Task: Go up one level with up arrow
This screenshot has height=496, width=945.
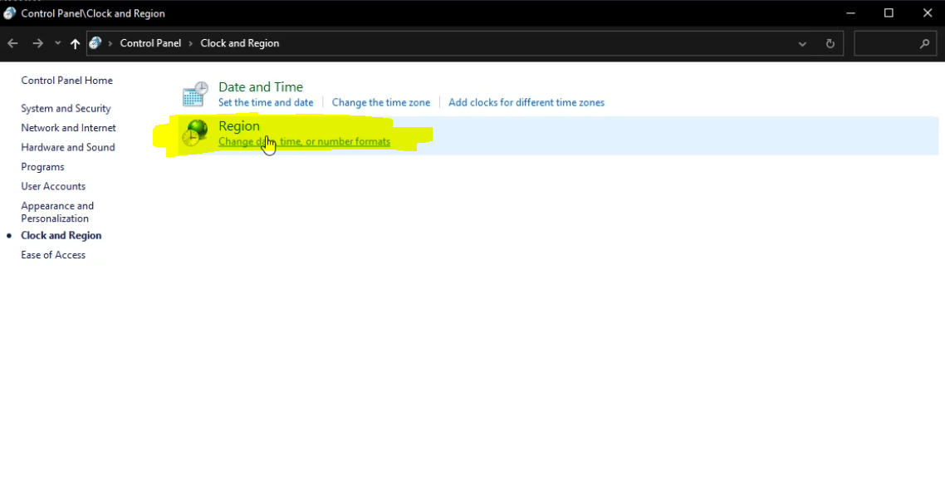Action: tap(75, 43)
